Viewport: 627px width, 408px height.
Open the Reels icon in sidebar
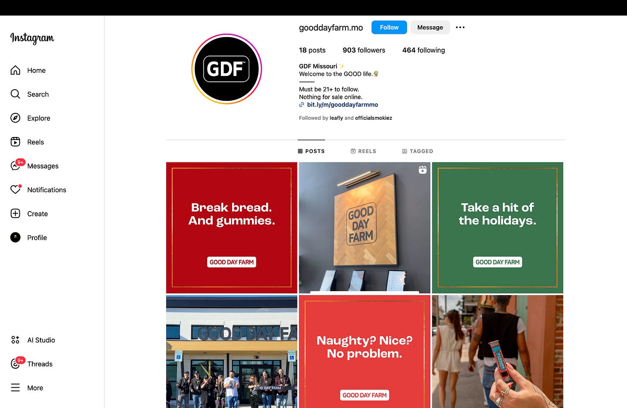click(16, 142)
